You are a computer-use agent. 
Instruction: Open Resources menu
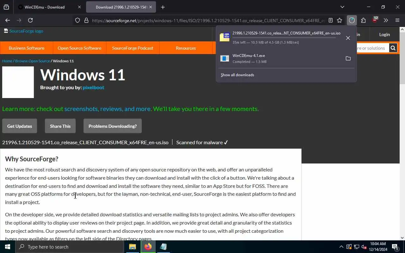click(x=186, y=48)
